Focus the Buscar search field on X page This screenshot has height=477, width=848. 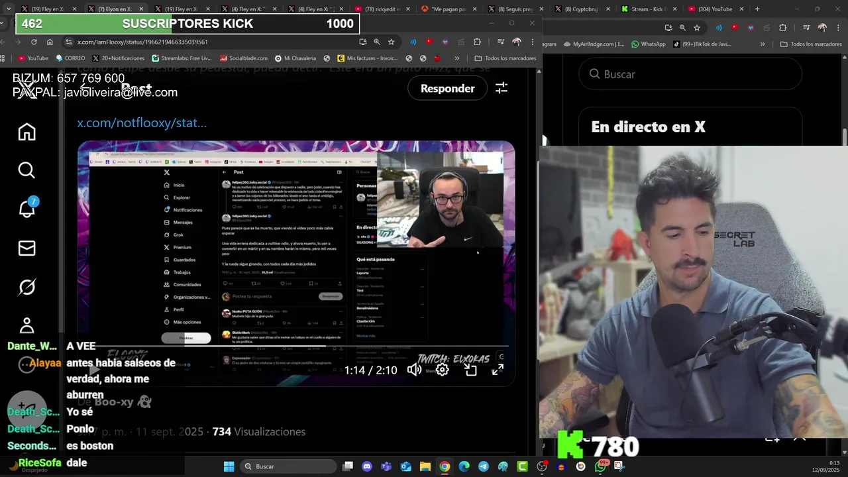[x=690, y=74]
